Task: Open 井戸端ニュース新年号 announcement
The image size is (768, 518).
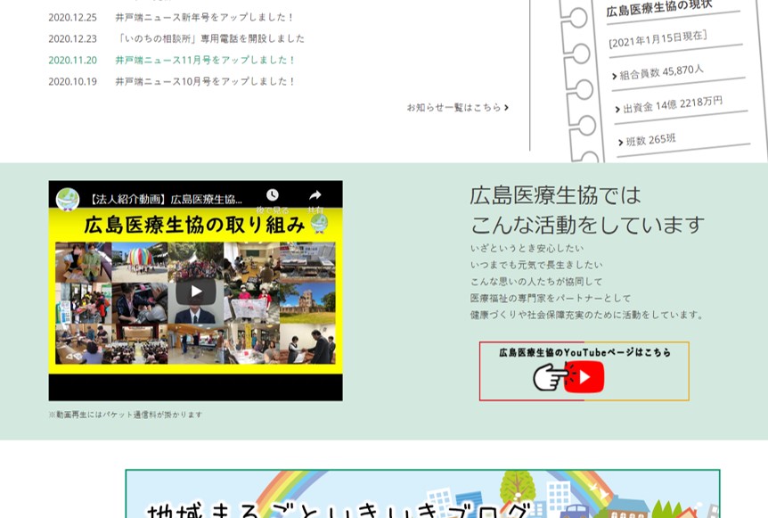Action: (205, 17)
